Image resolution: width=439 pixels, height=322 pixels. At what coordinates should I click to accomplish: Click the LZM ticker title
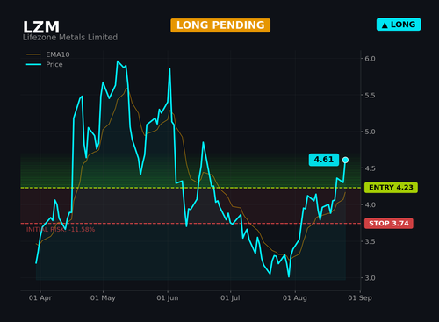41,27
